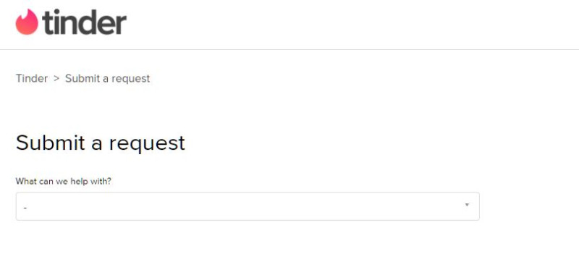This screenshot has height=262, width=579.
Task: Click the 'Submit a request' page heading
Action: click(101, 143)
